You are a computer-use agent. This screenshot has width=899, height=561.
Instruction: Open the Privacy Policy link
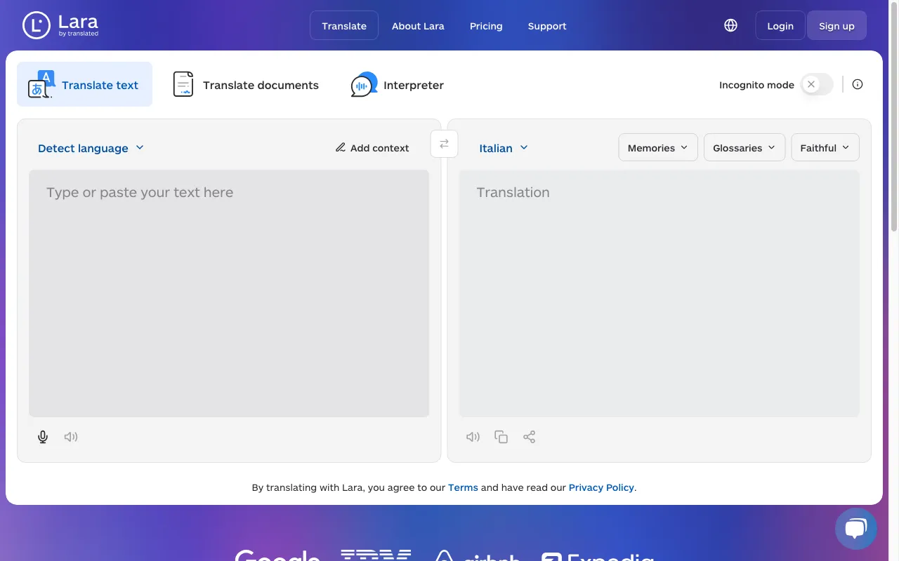(601, 487)
